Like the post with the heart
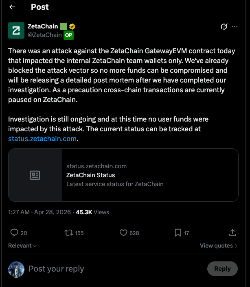 (x=124, y=233)
